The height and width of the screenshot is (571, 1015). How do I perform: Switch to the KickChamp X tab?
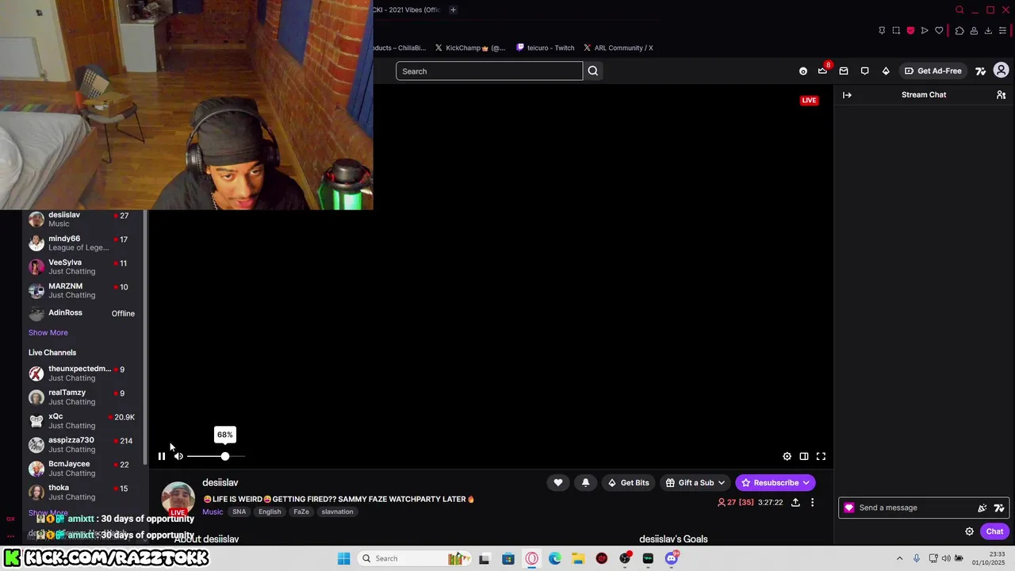[470, 48]
